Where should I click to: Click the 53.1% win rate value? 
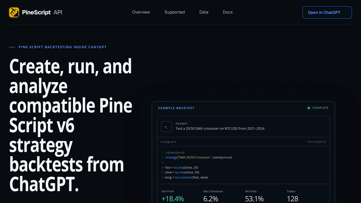pyautogui.click(x=254, y=199)
